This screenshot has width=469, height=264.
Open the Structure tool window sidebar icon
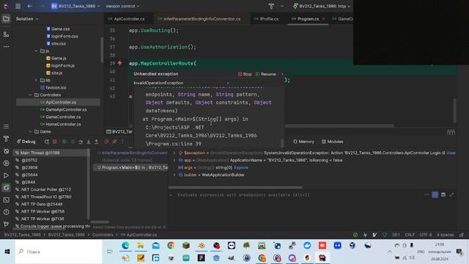click(x=6, y=34)
